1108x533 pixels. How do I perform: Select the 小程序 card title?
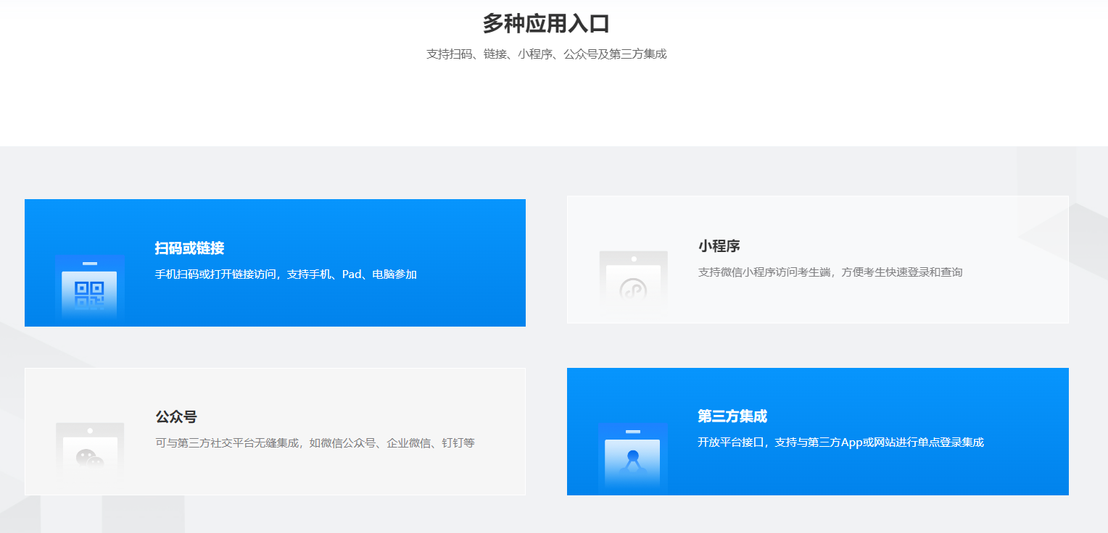(x=719, y=246)
